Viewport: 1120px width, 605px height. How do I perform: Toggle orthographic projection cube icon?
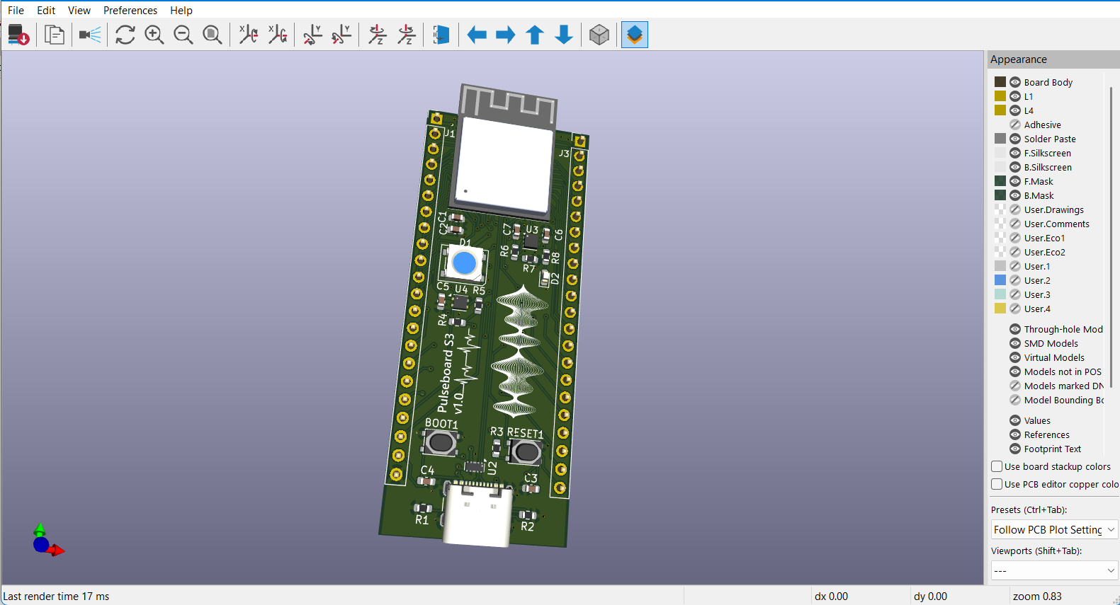coord(599,35)
